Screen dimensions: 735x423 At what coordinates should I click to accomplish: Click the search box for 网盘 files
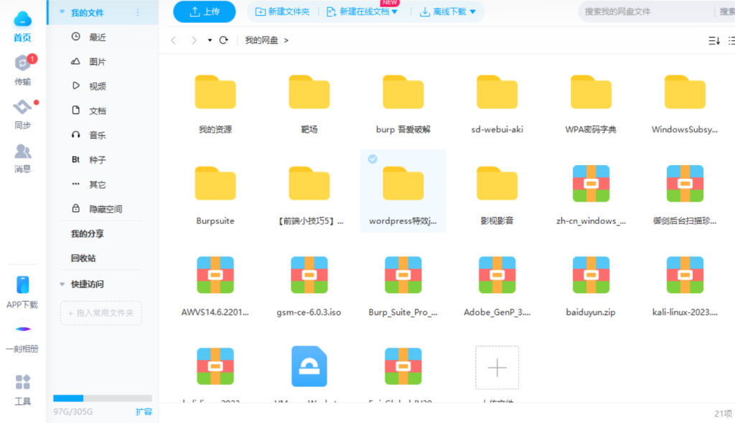point(646,11)
